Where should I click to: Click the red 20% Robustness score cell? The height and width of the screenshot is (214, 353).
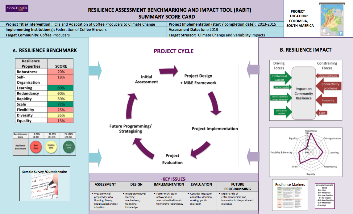coord(60,72)
